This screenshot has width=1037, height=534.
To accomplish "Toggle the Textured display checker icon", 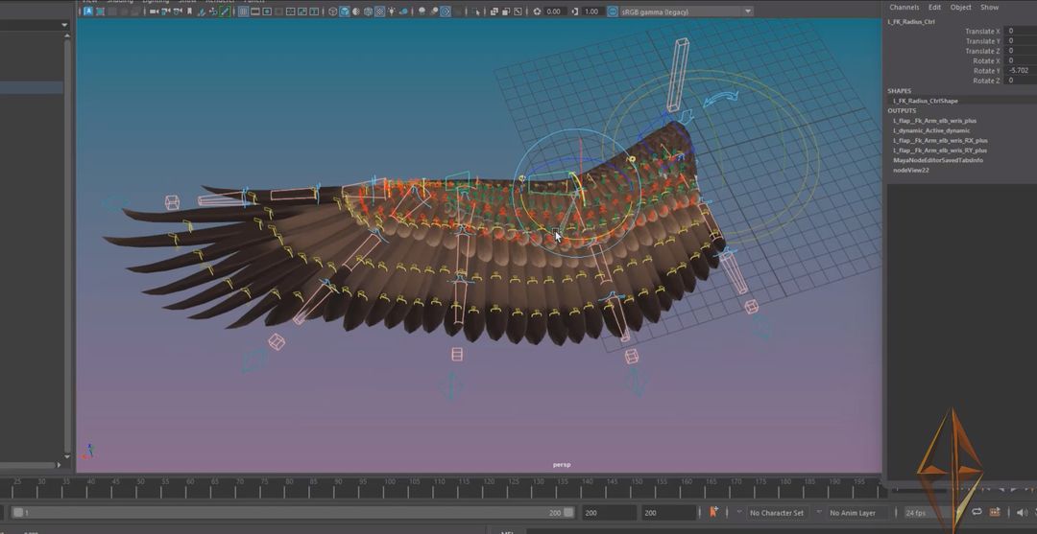I will click(379, 12).
